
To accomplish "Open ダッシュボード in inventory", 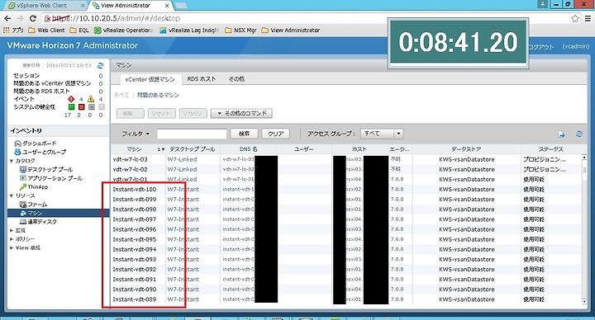I will (35, 144).
